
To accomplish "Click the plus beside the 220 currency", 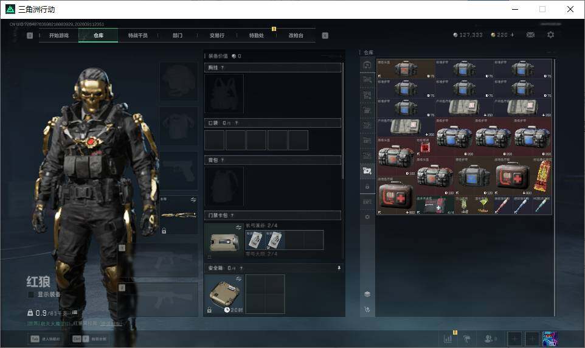I will (512, 35).
